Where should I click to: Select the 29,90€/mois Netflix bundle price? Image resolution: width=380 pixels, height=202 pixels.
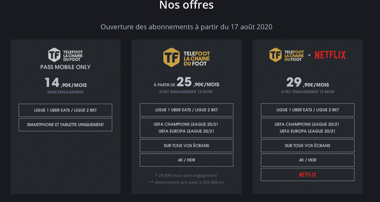[x=308, y=83]
